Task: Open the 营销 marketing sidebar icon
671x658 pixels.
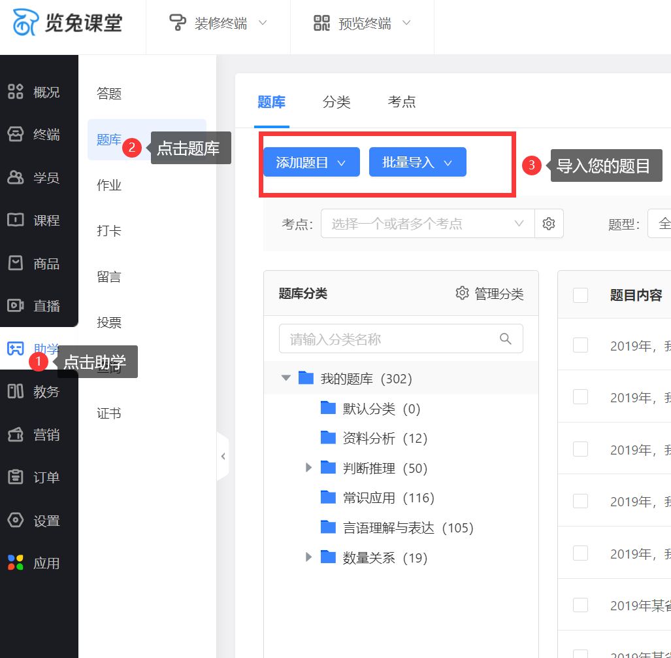Action: [x=16, y=434]
